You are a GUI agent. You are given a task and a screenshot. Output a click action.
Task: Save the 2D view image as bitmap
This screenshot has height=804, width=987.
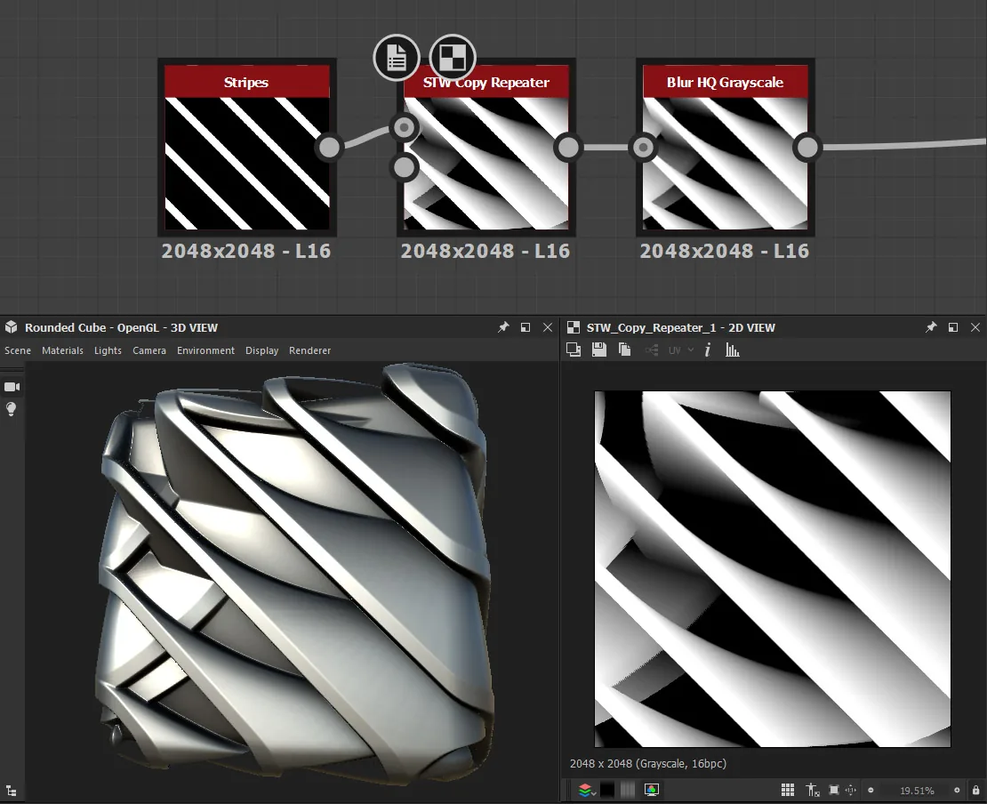click(599, 350)
